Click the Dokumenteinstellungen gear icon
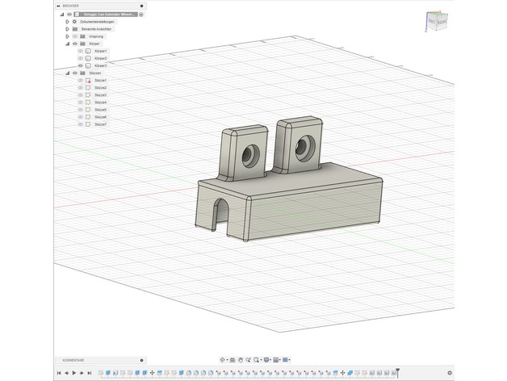Screen dimensions: 507x381 pos(74,22)
